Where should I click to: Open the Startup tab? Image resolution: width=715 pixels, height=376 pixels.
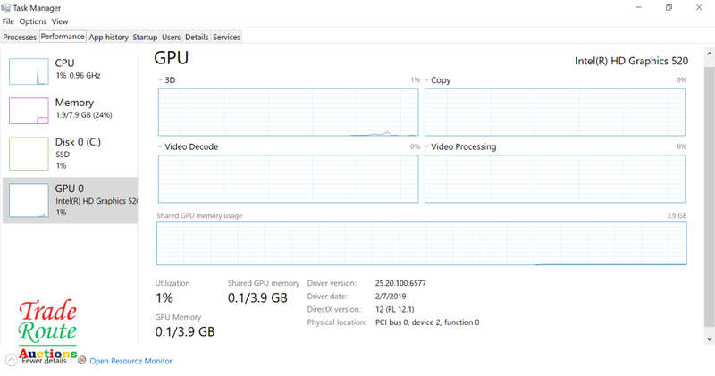point(145,37)
